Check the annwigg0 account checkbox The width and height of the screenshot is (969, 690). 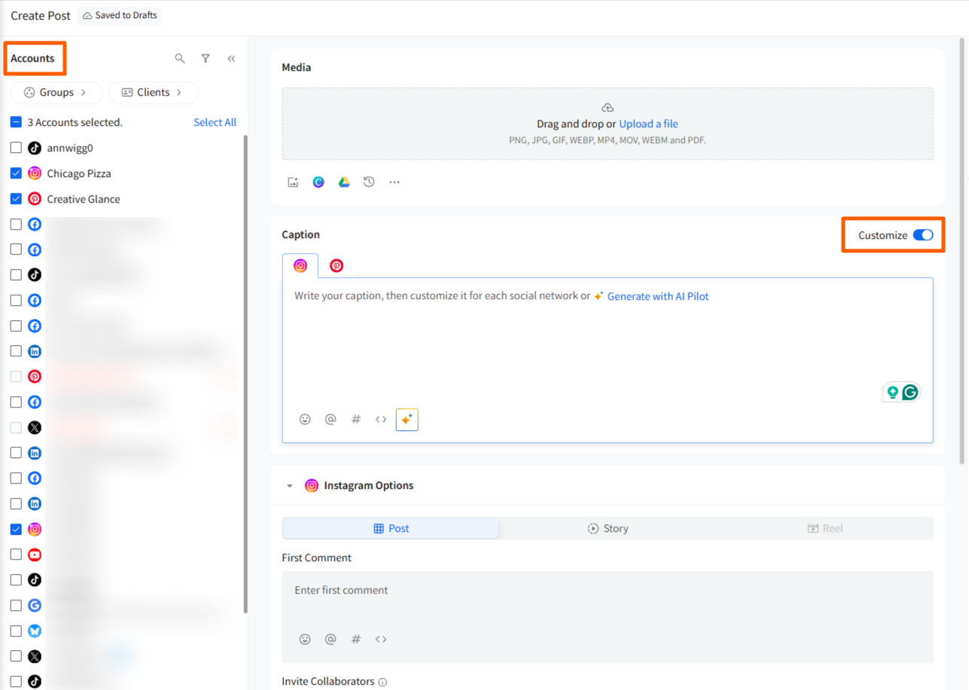[16, 148]
